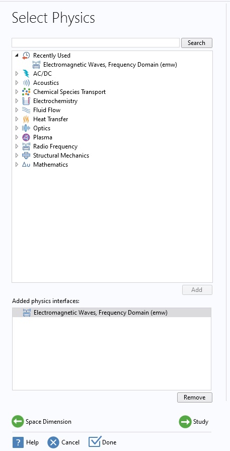The width and height of the screenshot is (230, 451).
Task: Click the Remove button
Action: [194, 397]
